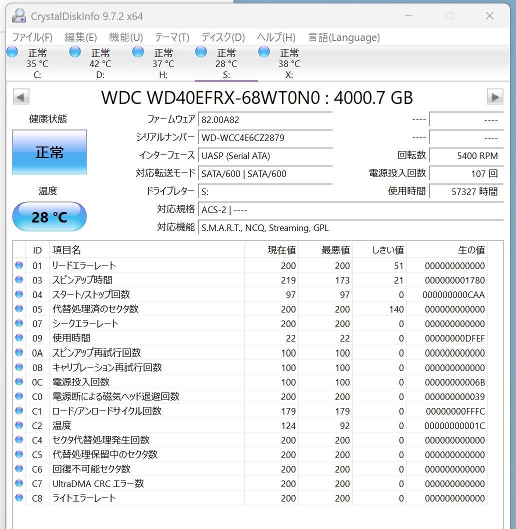Go to next disk with right arrow
516x529 pixels.
pos(495,97)
